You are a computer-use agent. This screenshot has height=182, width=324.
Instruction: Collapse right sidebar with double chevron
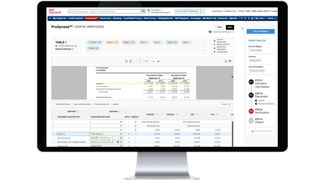(242, 29)
